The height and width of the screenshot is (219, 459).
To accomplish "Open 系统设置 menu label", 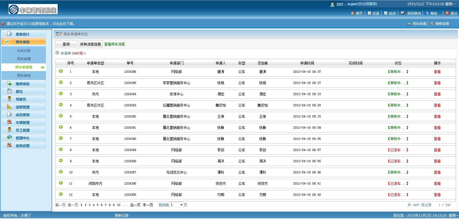I will tap(23, 146).
